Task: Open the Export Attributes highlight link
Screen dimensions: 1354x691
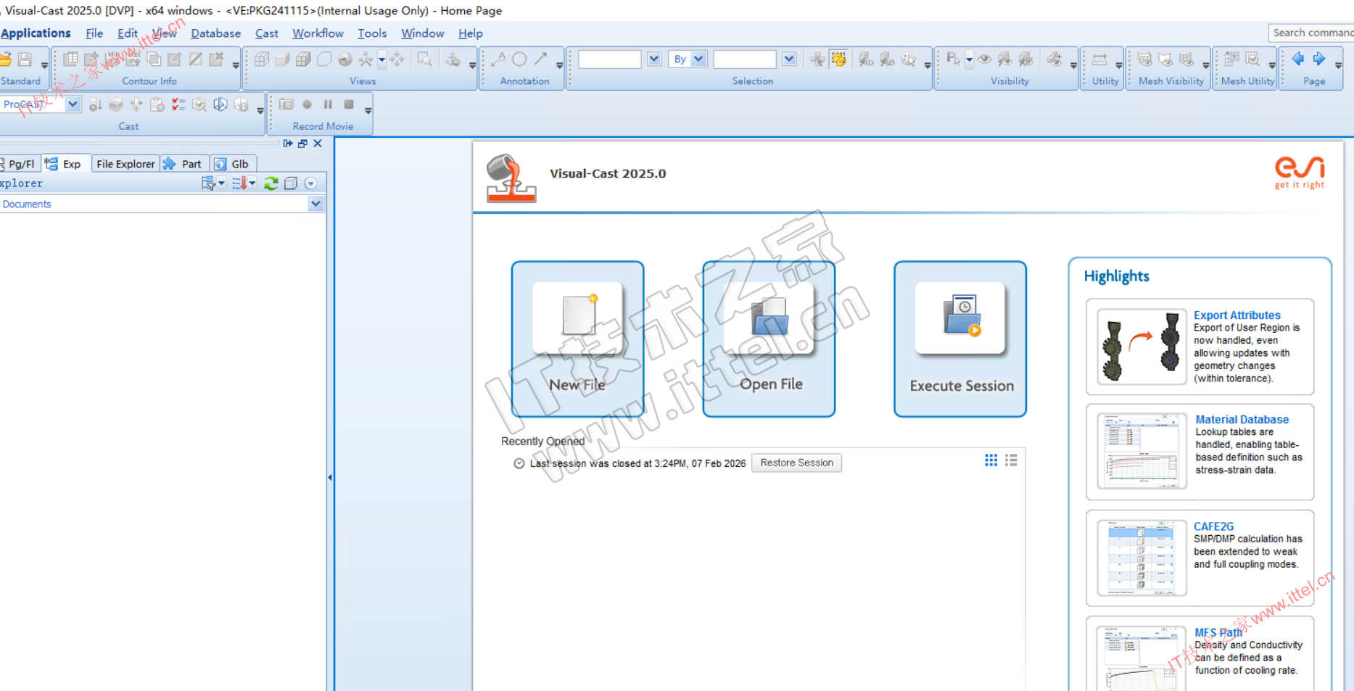Action: pos(1237,315)
